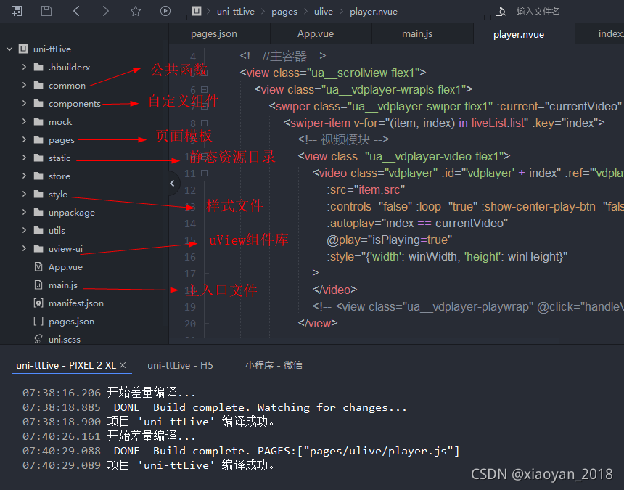Select the uview-ui folder name
This screenshot has width=624, height=490.
point(65,248)
